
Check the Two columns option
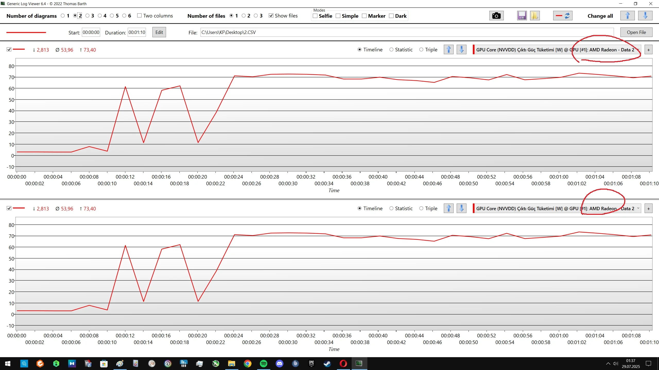[x=140, y=16]
